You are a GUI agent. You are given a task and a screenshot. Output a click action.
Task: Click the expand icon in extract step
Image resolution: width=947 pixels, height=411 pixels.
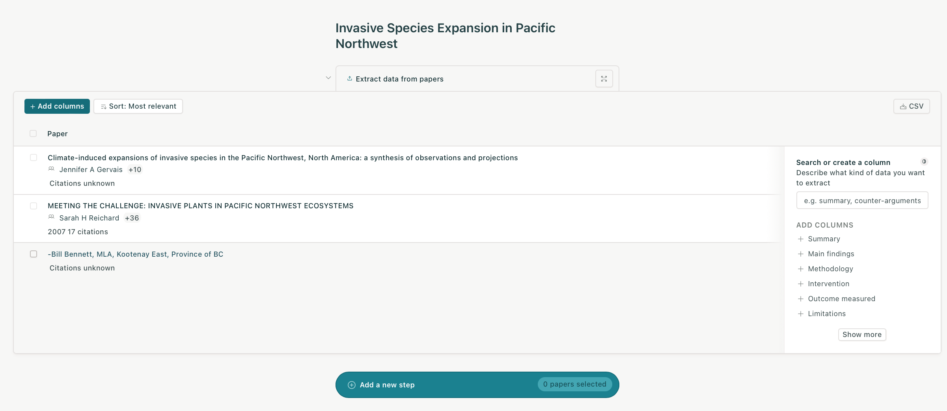[x=604, y=79]
